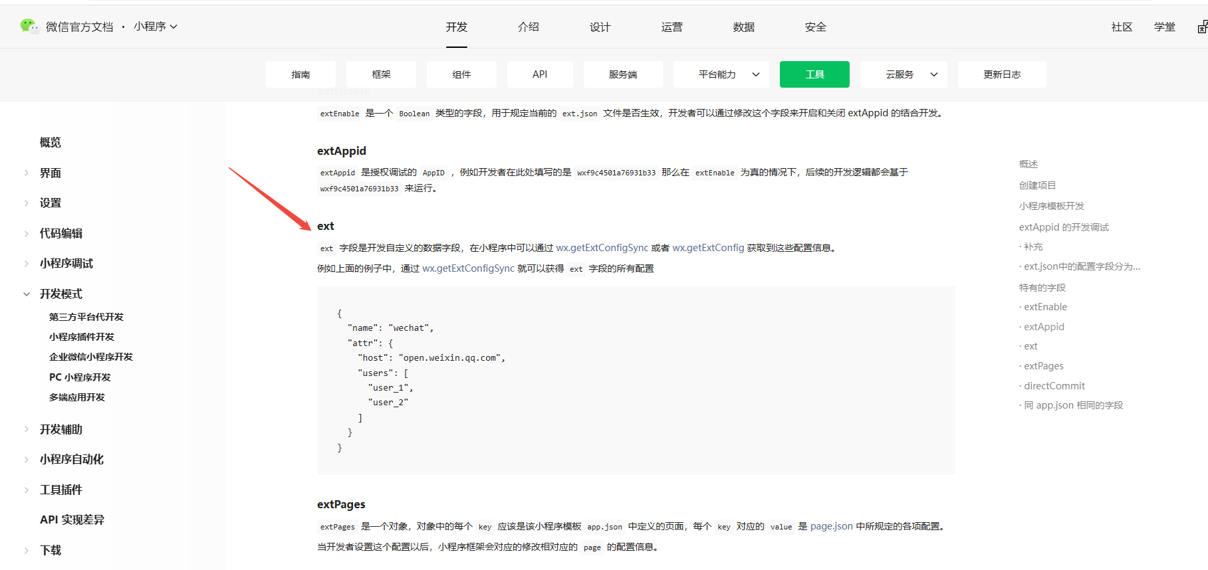Select the API sub-navigation button

tap(540, 74)
